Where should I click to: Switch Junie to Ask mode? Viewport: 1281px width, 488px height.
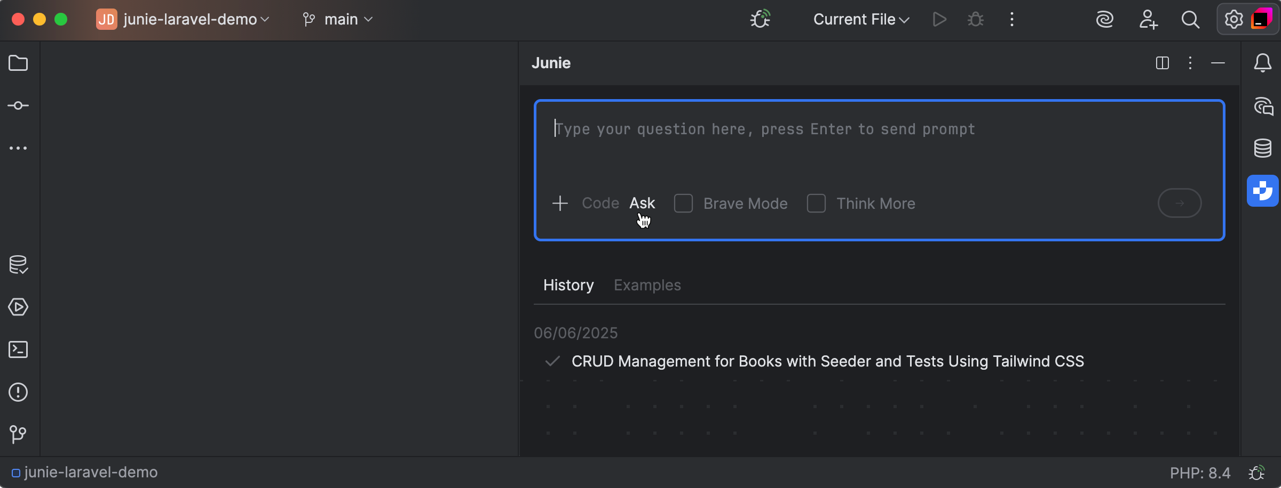[642, 203]
